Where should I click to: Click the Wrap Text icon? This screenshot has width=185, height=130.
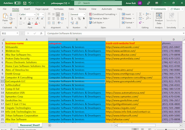(63, 14)
